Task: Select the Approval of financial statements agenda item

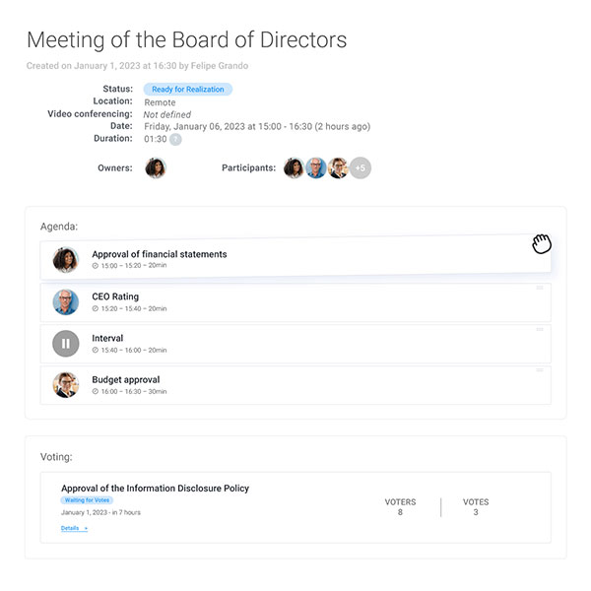Action: click(x=295, y=259)
